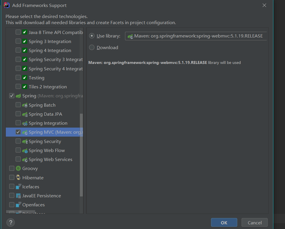Click the Groovy G icon
Image resolution: width=285 pixels, height=229 pixels.
tap(18, 168)
